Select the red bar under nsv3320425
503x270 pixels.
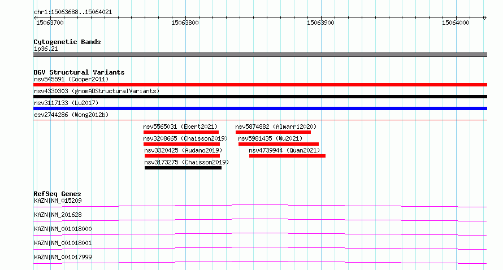[x=182, y=156]
